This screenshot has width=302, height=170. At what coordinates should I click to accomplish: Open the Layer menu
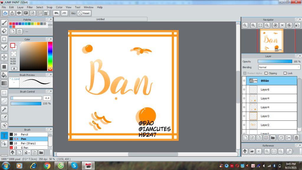click(20, 7)
